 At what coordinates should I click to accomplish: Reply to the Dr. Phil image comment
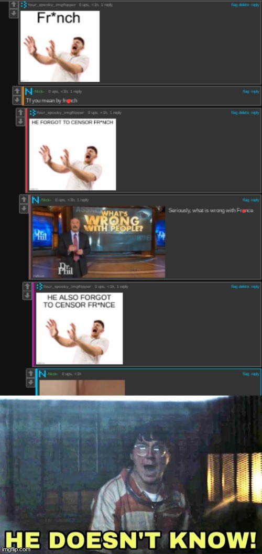255,200
